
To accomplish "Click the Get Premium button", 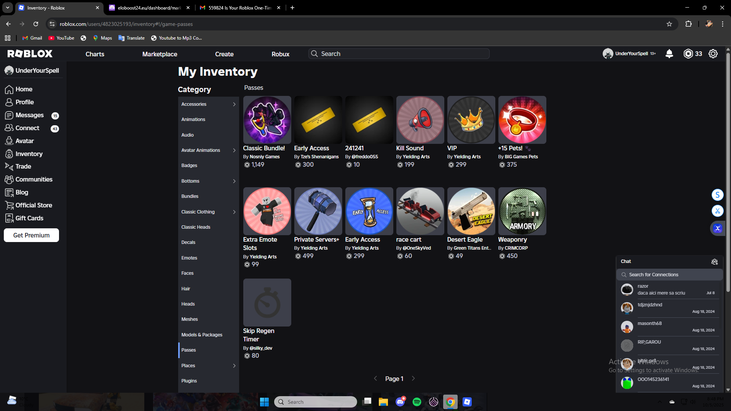I will click(x=31, y=235).
